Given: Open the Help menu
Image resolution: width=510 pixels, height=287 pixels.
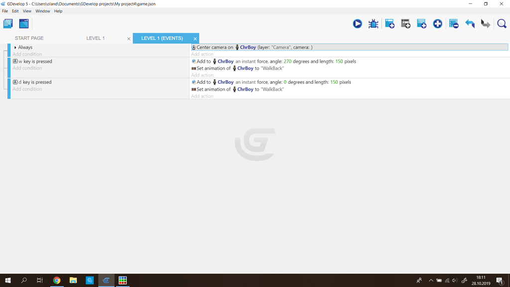Looking at the screenshot, I should click(x=58, y=11).
